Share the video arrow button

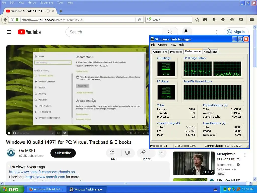coord(143,152)
